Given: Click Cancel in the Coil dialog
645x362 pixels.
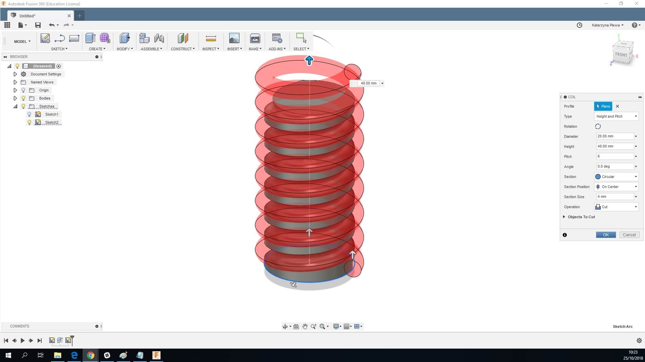Looking at the screenshot, I should click(x=629, y=235).
